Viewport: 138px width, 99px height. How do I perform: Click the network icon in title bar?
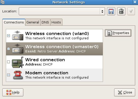2,2
